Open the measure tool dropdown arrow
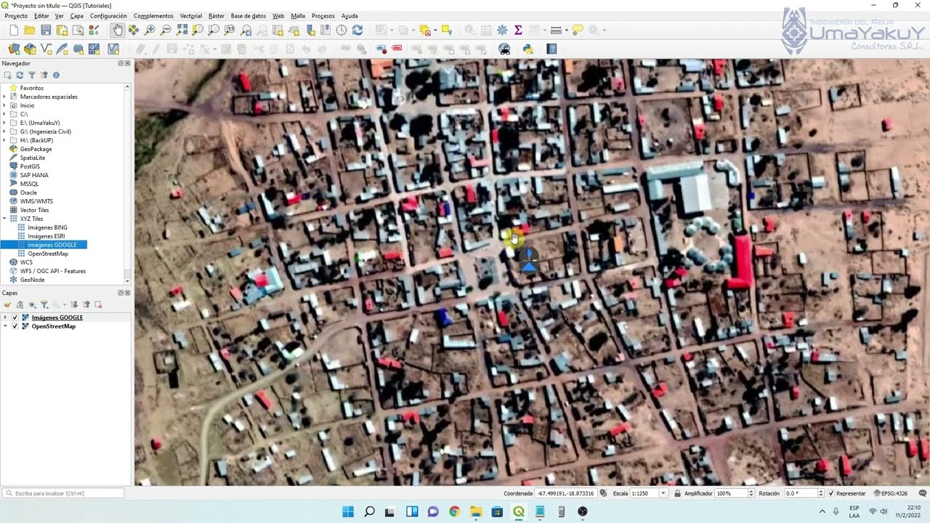 566,30
